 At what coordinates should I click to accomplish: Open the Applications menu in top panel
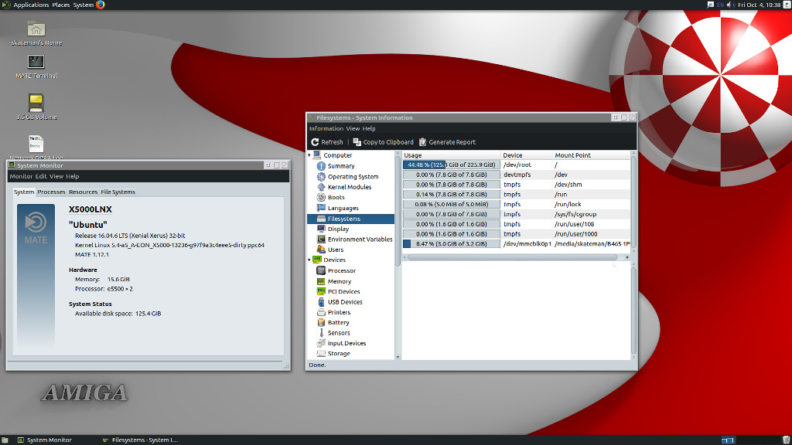[x=31, y=5]
